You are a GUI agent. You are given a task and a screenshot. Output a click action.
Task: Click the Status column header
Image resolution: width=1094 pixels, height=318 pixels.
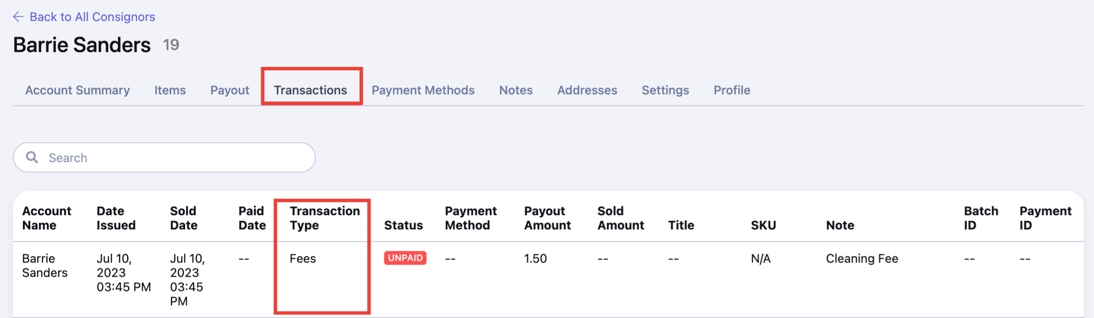click(403, 225)
